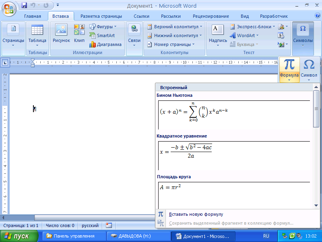Screen dimensions: 322x242
Task: Open Word help via the question mark
Action: [317, 15]
